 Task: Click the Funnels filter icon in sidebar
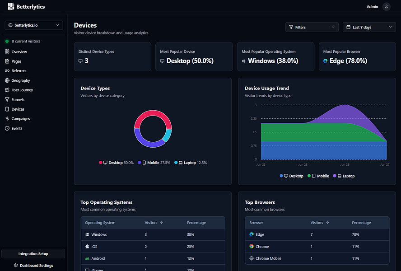coord(7,99)
